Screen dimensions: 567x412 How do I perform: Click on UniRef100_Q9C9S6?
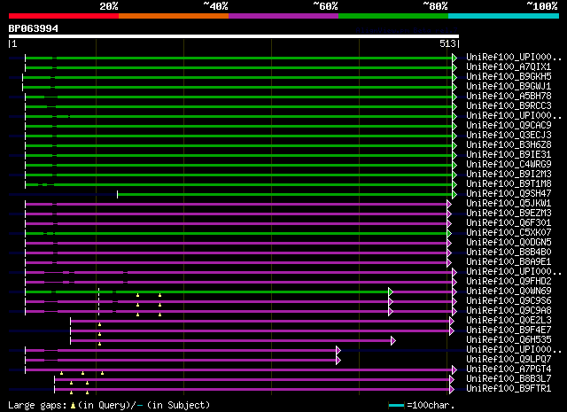(509, 301)
